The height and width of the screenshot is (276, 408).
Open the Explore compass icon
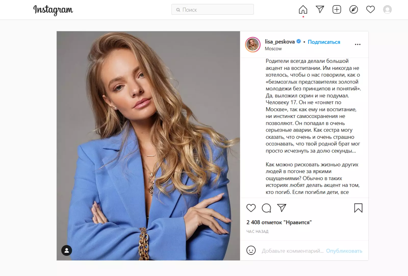click(353, 10)
